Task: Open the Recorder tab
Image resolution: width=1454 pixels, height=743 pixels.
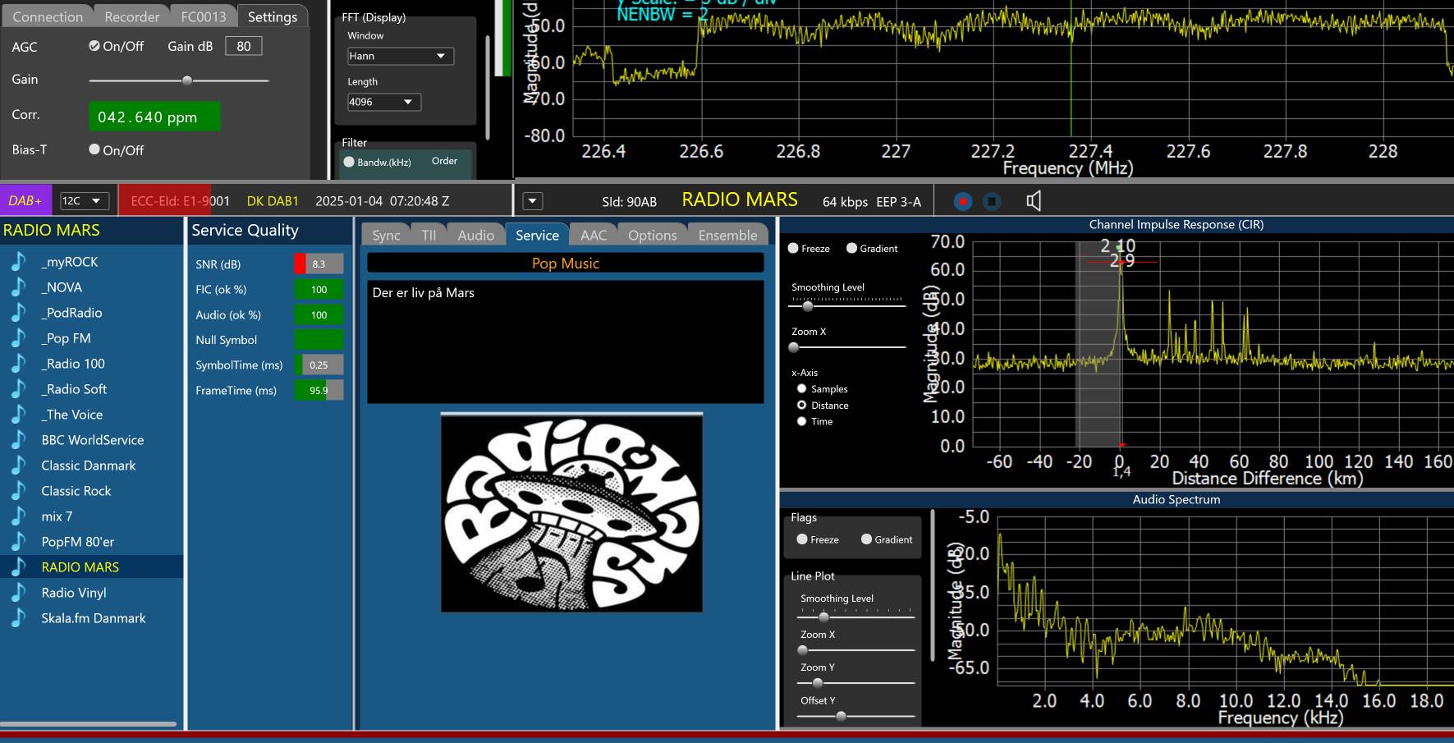Action: tap(131, 16)
